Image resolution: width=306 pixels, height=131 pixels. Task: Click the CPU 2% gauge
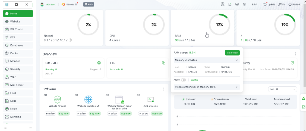pyautogui.click(x=154, y=25)
